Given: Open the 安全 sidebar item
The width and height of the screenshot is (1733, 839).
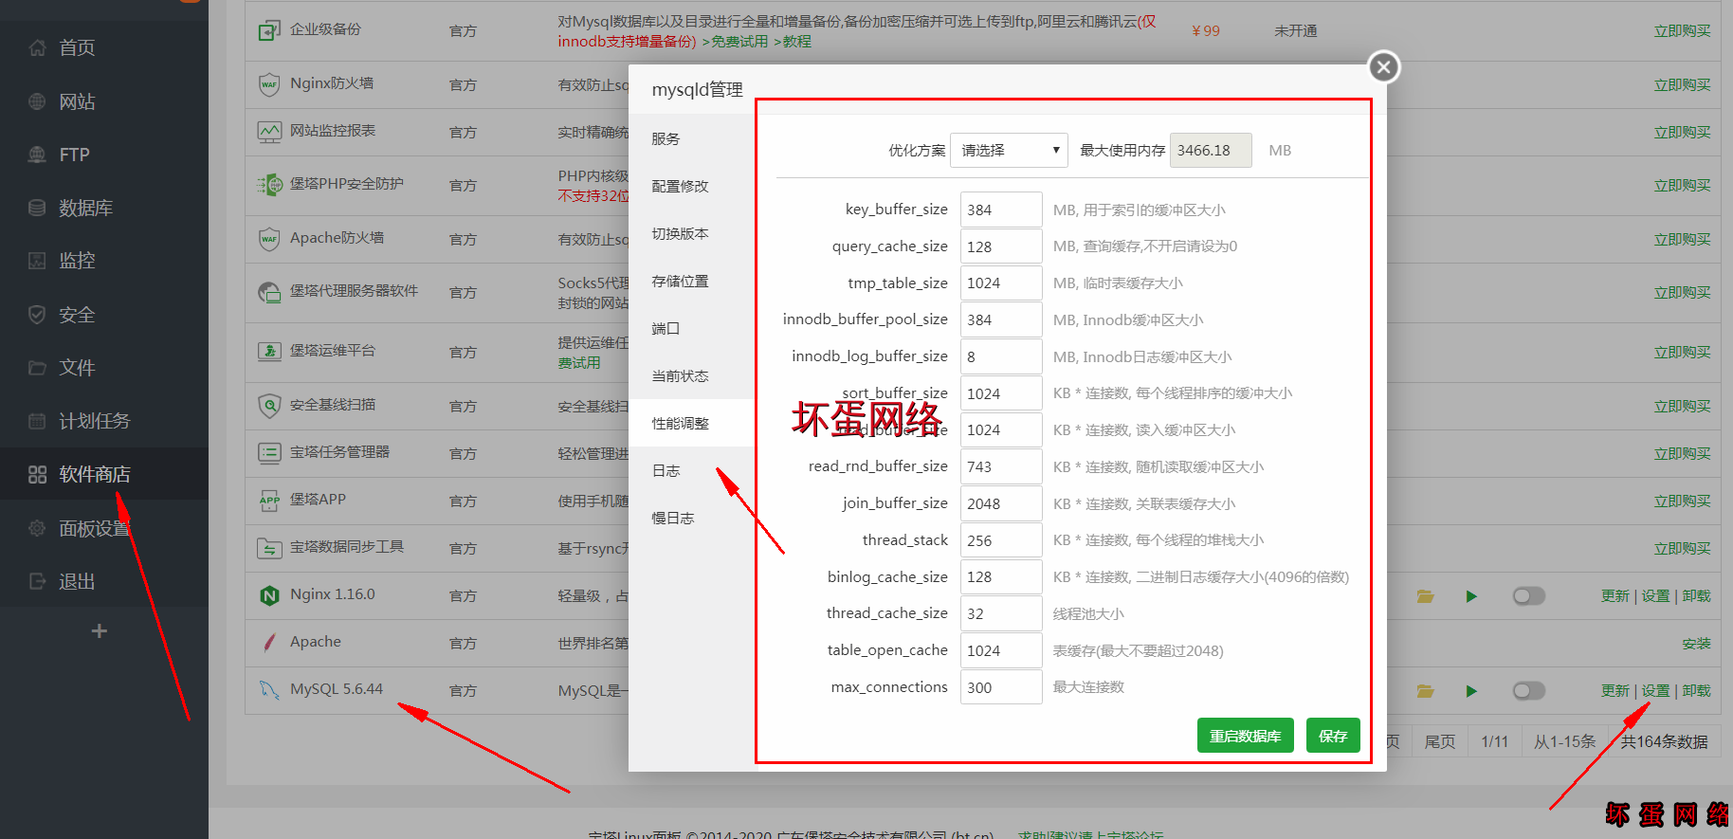Looking at the screenshot, I should pos(77,315).
